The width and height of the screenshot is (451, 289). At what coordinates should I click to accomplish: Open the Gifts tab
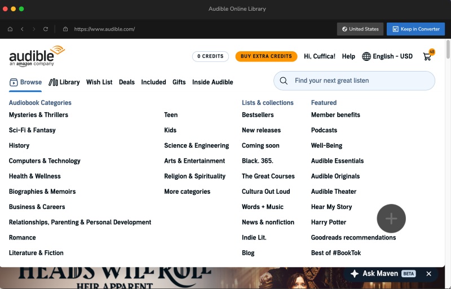[x=179, y=82]
